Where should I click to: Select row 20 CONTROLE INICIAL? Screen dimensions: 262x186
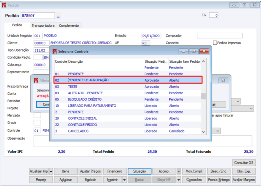128,118
